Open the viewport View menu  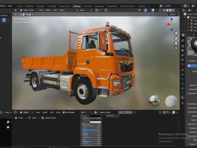point(41,10)
